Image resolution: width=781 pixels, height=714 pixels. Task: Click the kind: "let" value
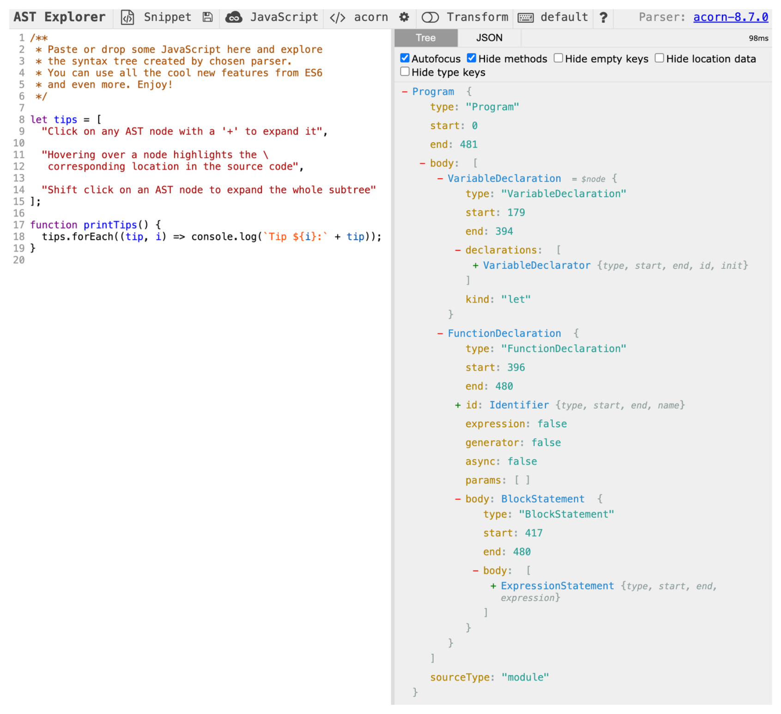click(x=516, y=299)
